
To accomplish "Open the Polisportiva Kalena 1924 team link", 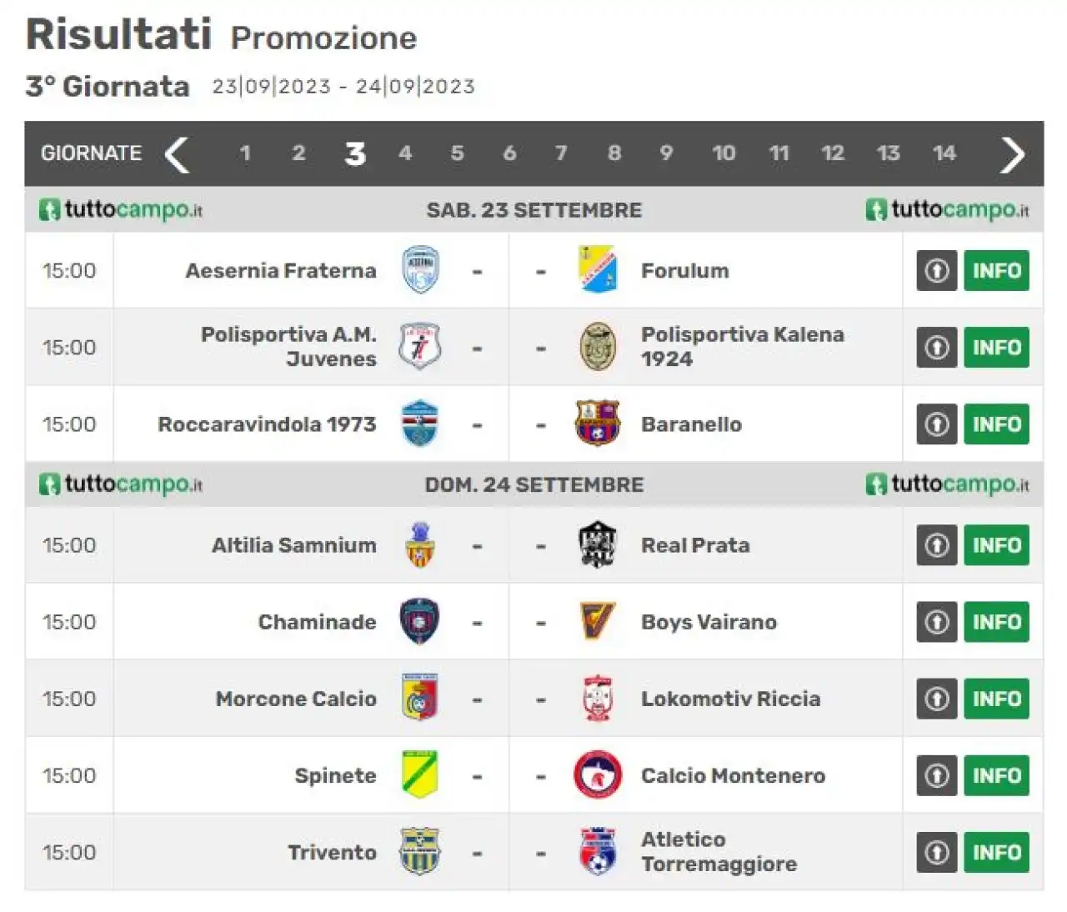I will pyautogui.click(x=743, y=347).
